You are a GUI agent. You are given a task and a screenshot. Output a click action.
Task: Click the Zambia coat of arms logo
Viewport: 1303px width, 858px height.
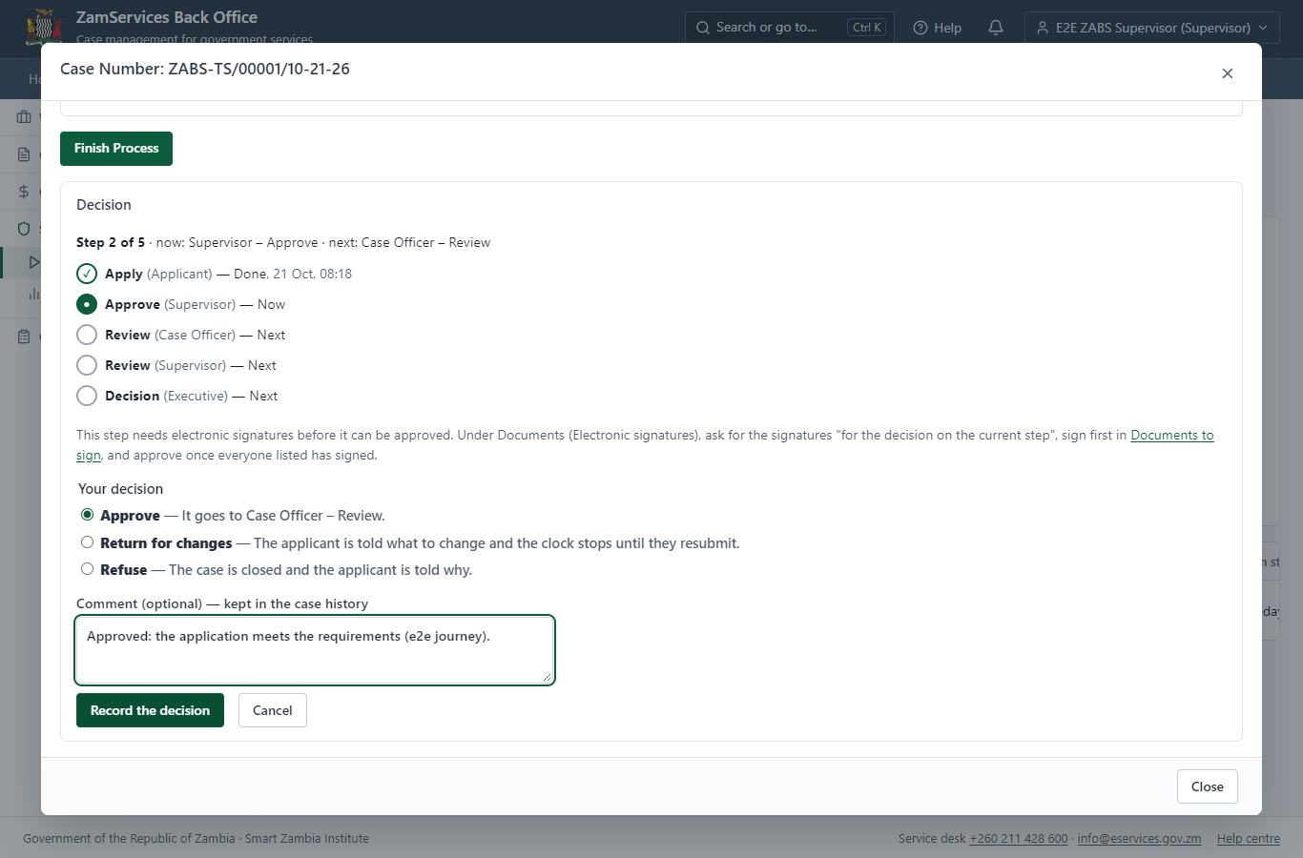tap(43, 26)
